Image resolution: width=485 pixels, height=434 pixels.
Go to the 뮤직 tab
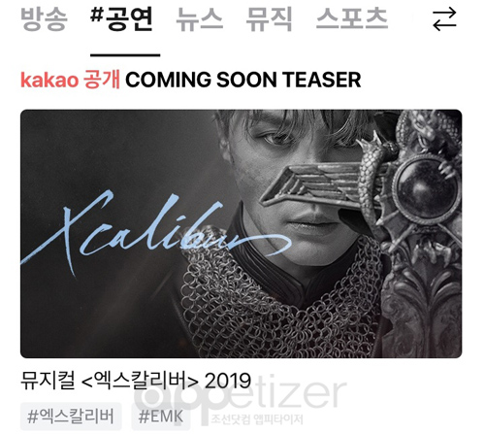pos(269,19)
